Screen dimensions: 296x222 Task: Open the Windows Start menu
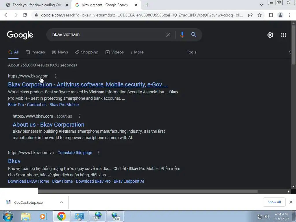(x=8, y=216)
